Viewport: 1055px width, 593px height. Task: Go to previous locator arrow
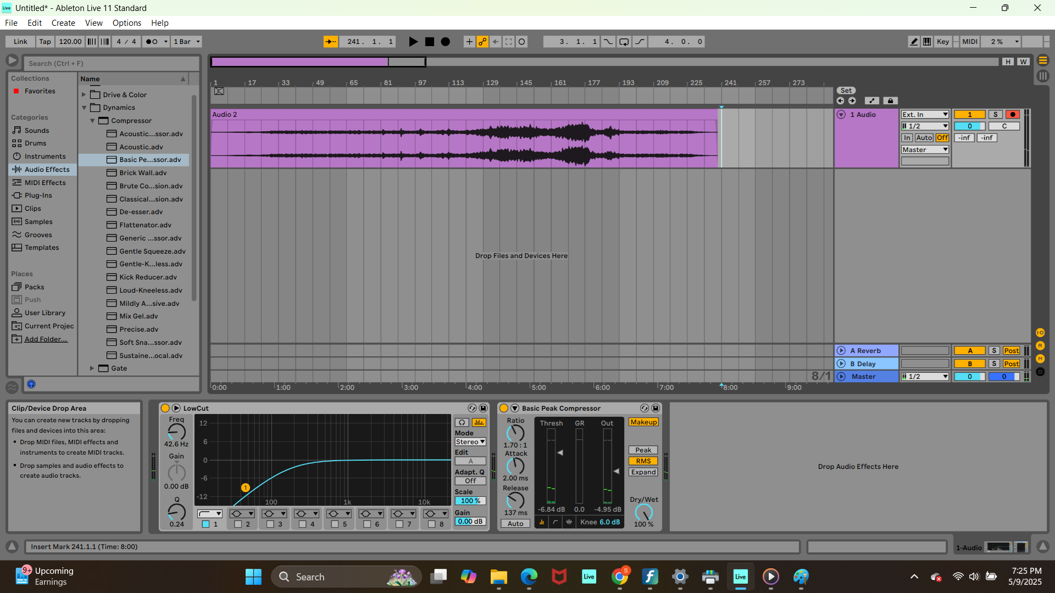840,100
